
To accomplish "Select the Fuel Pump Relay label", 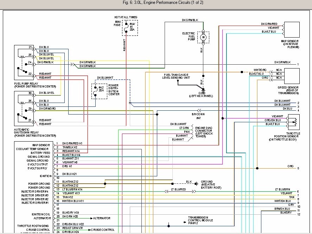I will [x=35, y=85].
